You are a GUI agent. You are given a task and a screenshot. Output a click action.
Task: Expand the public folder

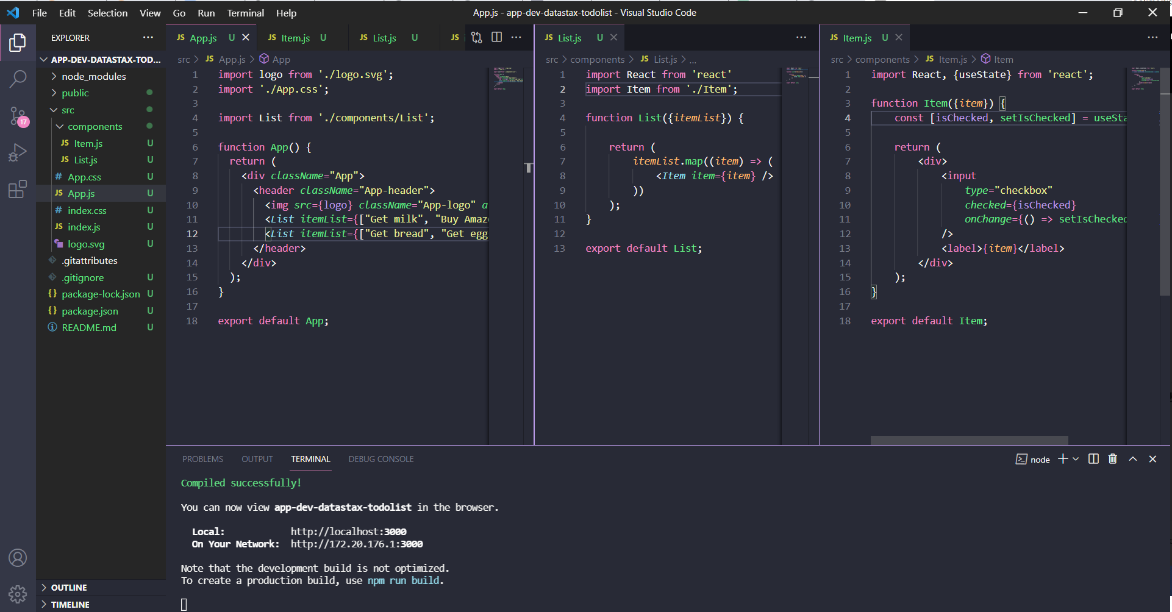101,93
